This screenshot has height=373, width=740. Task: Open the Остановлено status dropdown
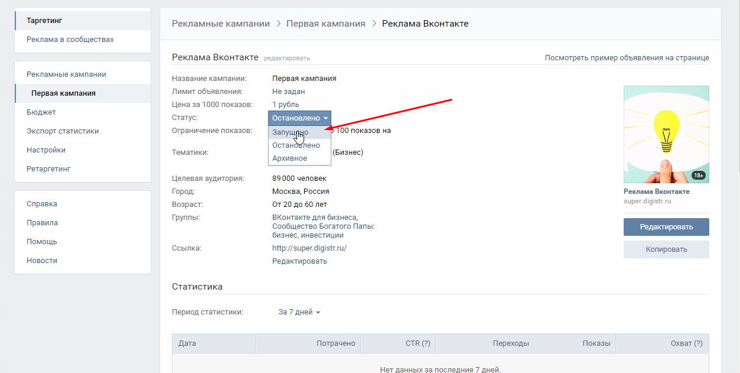(x=299, y=118)
